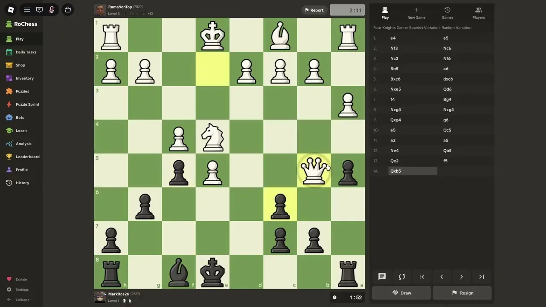This screenshot has height=307, width=546.
Task: Open the hamburger menu icon
Action: [27, 9]
